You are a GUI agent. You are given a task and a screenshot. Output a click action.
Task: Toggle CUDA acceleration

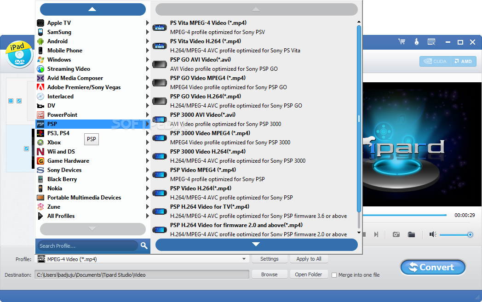tap(435, 61)
